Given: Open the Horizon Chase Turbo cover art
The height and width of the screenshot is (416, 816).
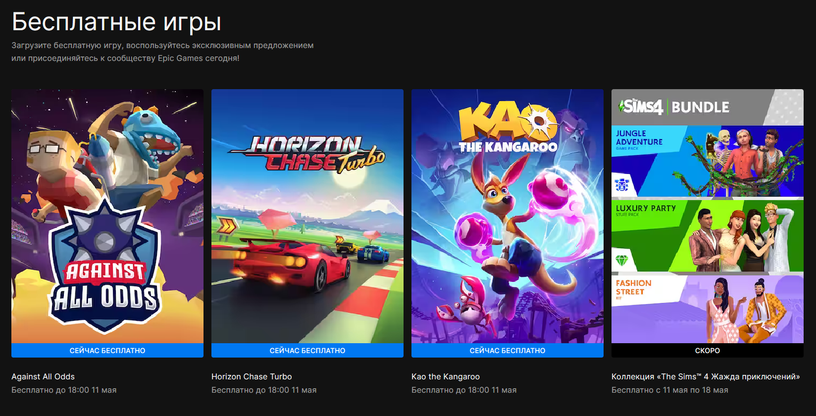Looking at the screenshot, I should click(x=307, y=216).
